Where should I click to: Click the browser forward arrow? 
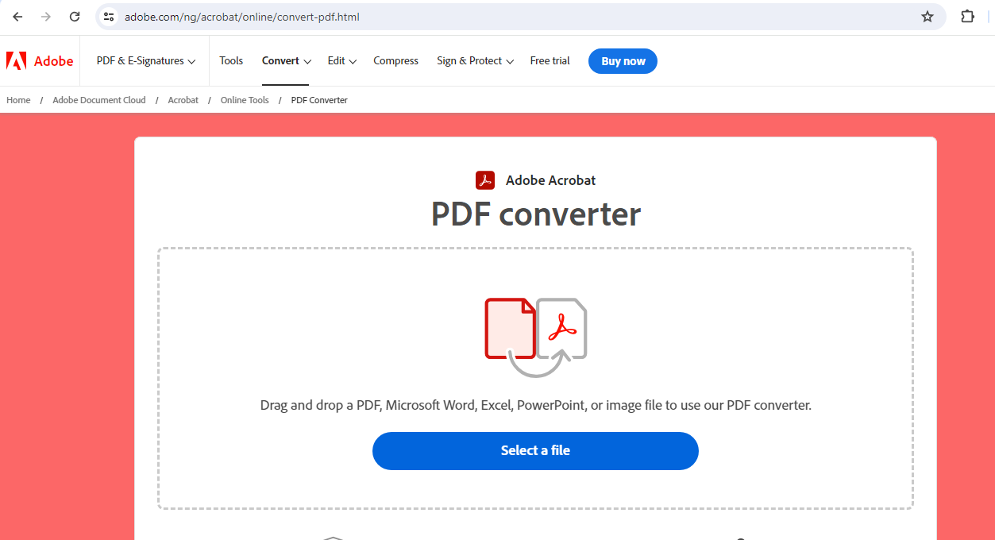tap(46, 17)
